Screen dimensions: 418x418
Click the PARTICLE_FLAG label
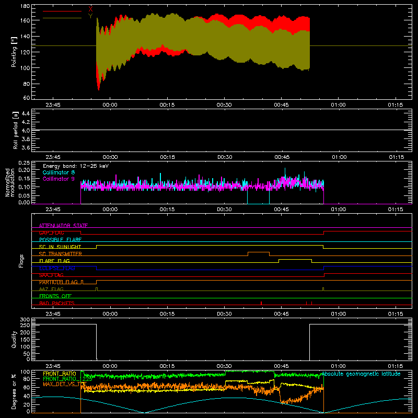(59, 282)
